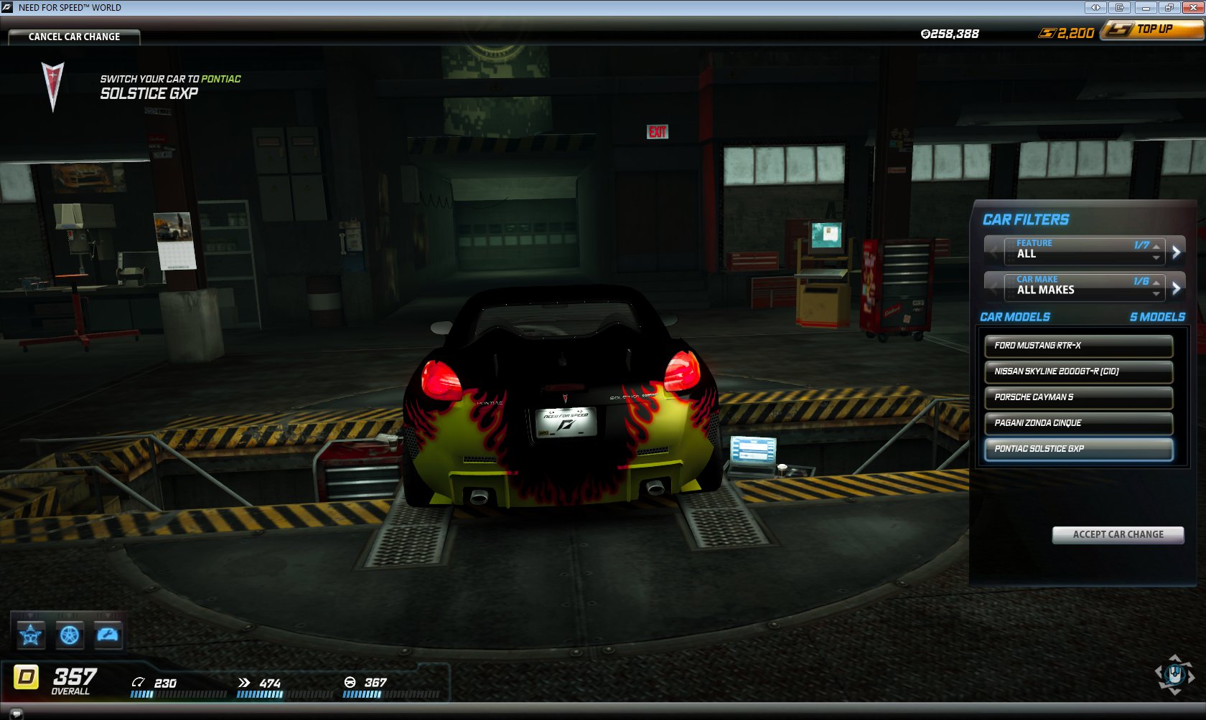Click the top speed 230 stat bar

pos(179,694)
